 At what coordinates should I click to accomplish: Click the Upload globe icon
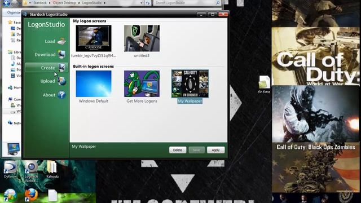(x=61, y=81)
